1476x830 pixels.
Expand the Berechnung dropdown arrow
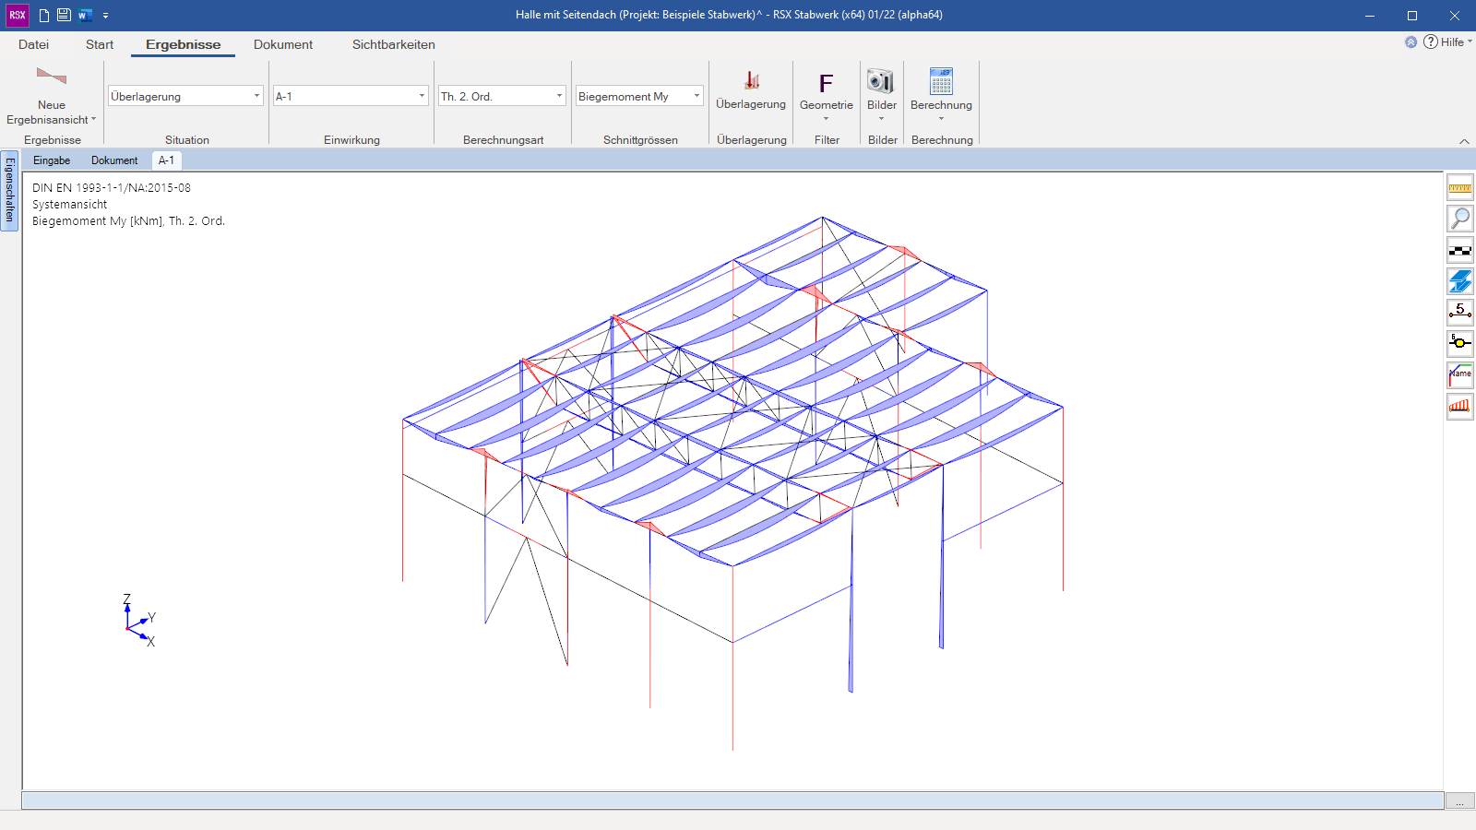pyautogui.click(x=941, y=119)
